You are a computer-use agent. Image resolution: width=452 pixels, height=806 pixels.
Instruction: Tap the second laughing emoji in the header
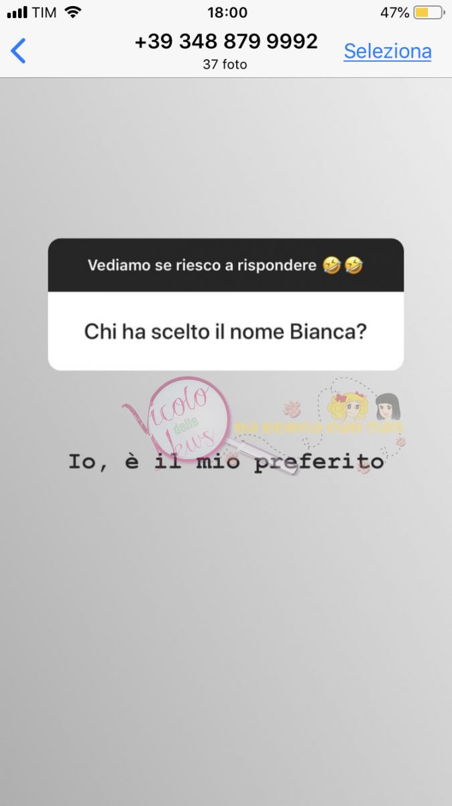(353, 266)
